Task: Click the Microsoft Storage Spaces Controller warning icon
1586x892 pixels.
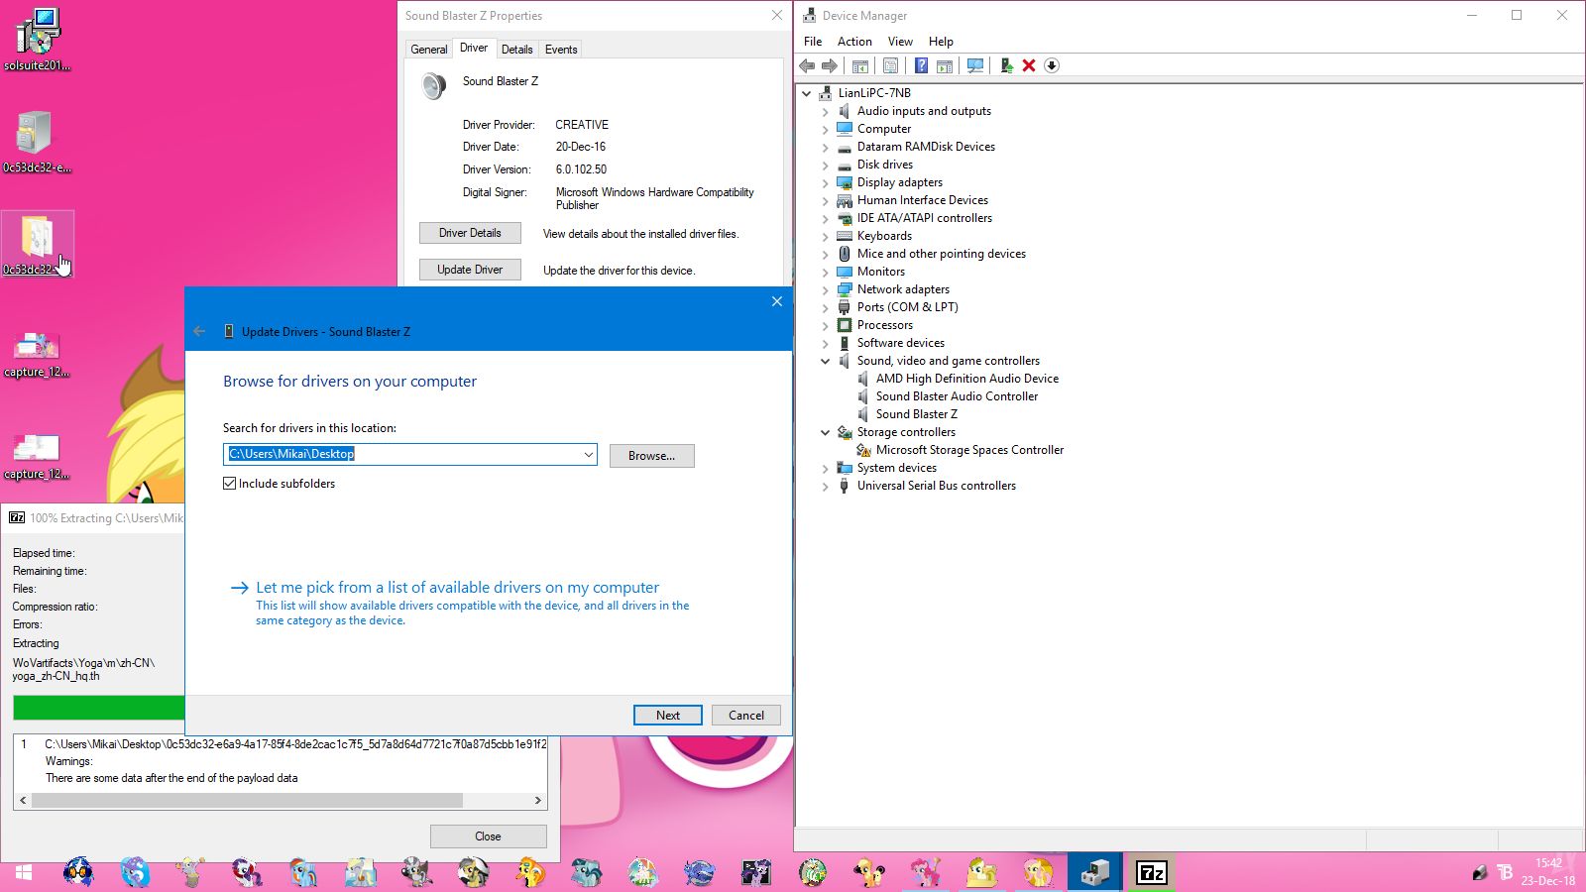Action: click(863, 450)
